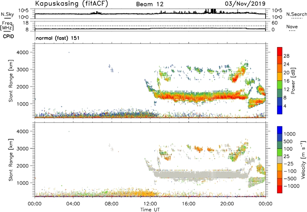The image size is (307, 212).
Task: Pick the blue bottom segment of the power color bar
Action: pyautogui.click(x=280, y=110)
